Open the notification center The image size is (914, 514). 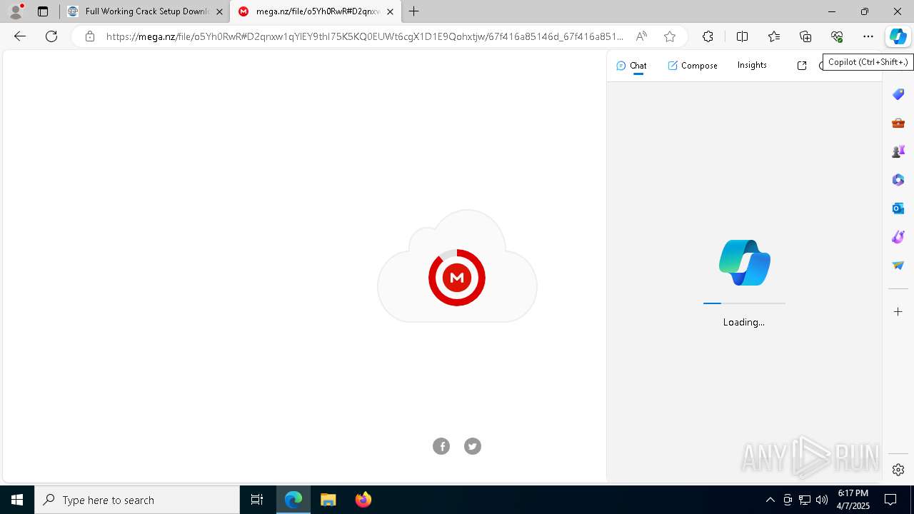click(x=891, y=500)
